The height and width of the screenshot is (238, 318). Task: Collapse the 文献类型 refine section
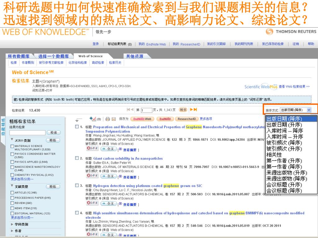12,186
